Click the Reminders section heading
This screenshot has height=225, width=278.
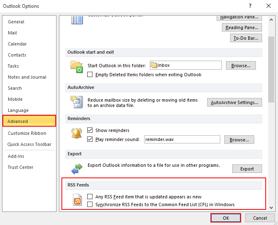[x=79, y=118]
